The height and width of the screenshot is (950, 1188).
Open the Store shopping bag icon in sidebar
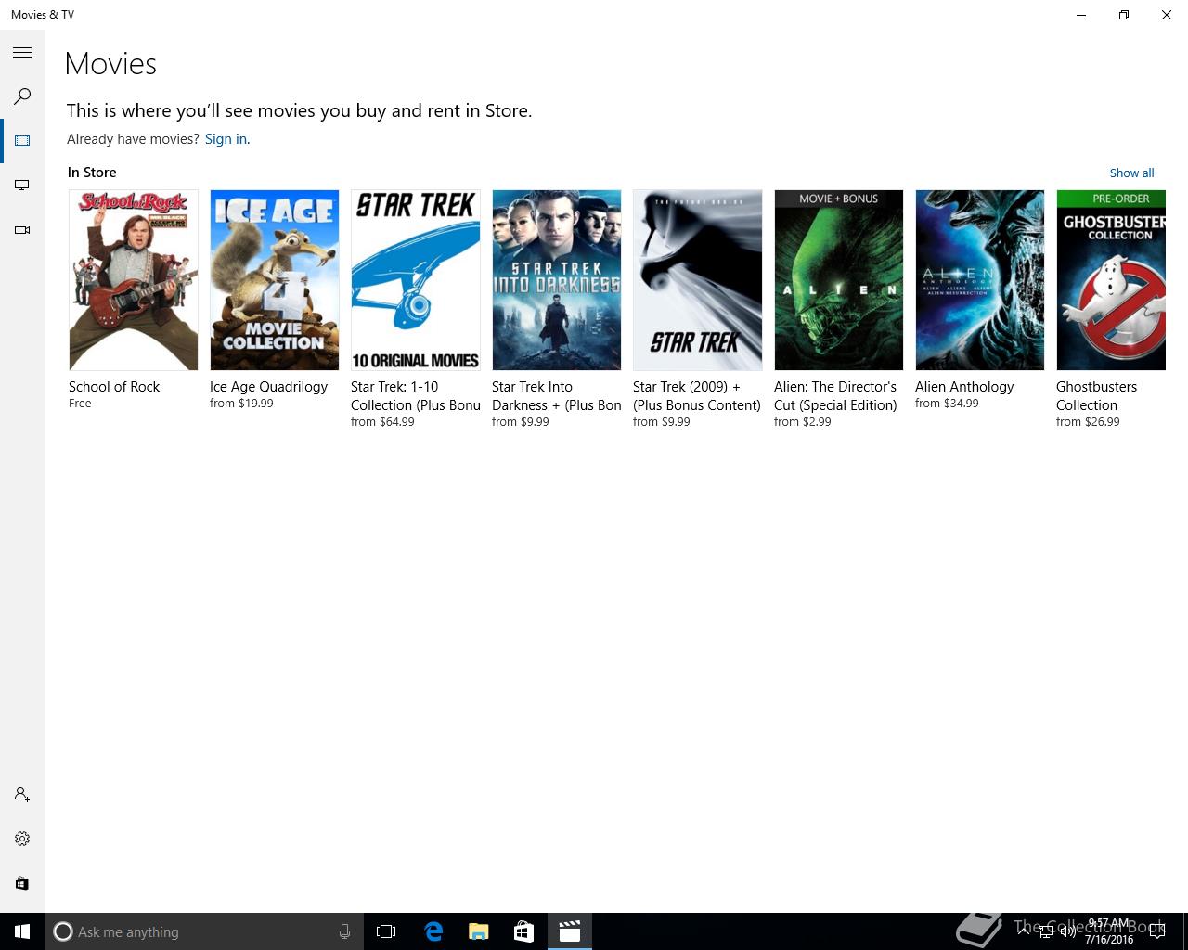pos(22,883)
